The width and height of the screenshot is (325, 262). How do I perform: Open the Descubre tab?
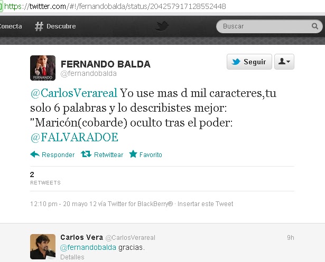coord(55,26)
